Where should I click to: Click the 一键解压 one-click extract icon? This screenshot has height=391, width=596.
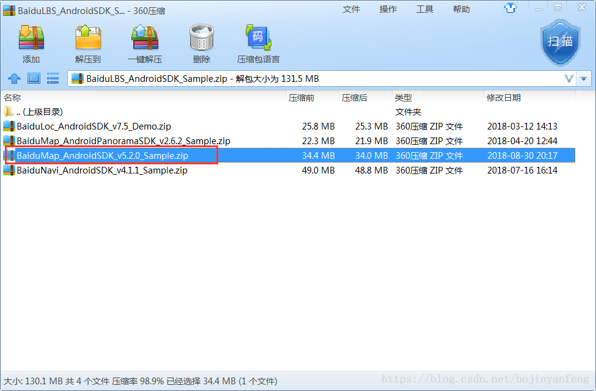point(145,38)
